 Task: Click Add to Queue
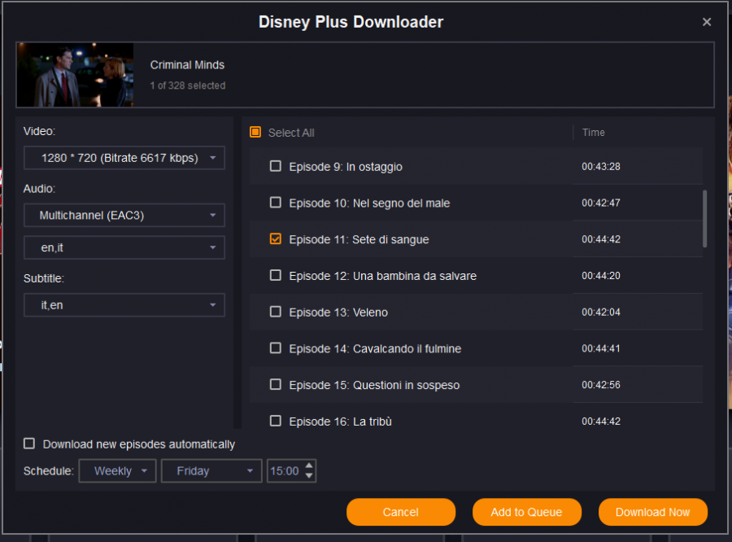coord(526,512)
